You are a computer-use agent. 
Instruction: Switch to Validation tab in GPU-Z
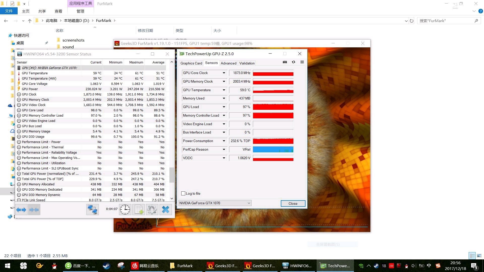[x=247, y=63]
